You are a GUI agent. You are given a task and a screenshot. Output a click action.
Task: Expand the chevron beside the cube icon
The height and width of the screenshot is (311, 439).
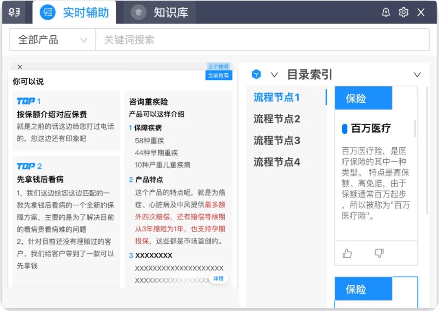pos(274,75)
